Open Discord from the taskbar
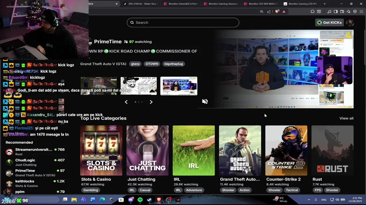This screenshot has width=366, height=205. click(x=131, y=200)
